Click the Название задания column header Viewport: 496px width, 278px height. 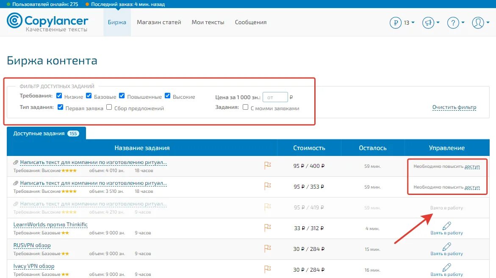(x=142, y=148)
